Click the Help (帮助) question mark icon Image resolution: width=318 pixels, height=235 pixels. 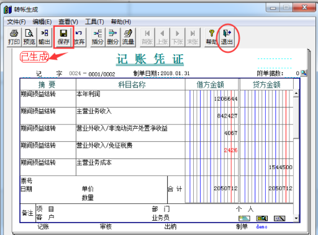tap(211, 37)
